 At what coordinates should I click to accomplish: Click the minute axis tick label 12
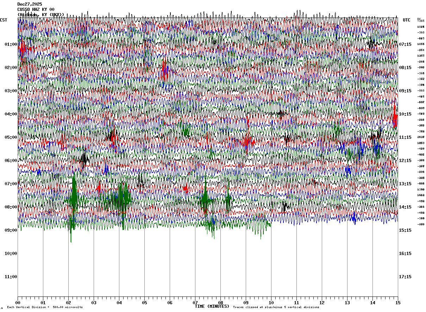tap(322, 302)
